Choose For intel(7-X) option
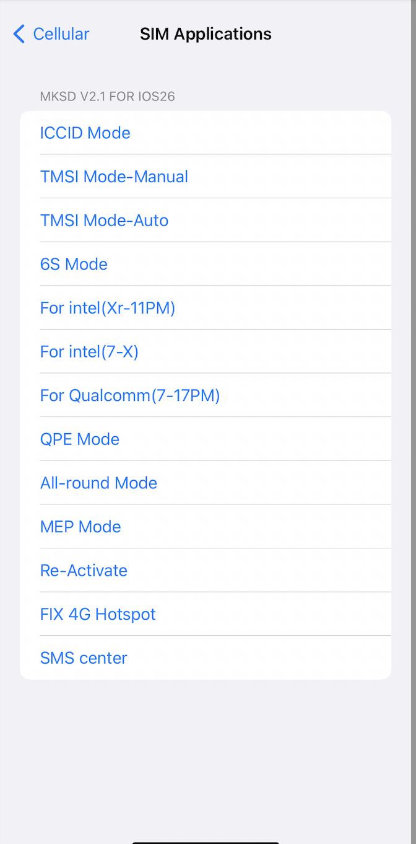The image size is (416, 844). tap(89, 352)
